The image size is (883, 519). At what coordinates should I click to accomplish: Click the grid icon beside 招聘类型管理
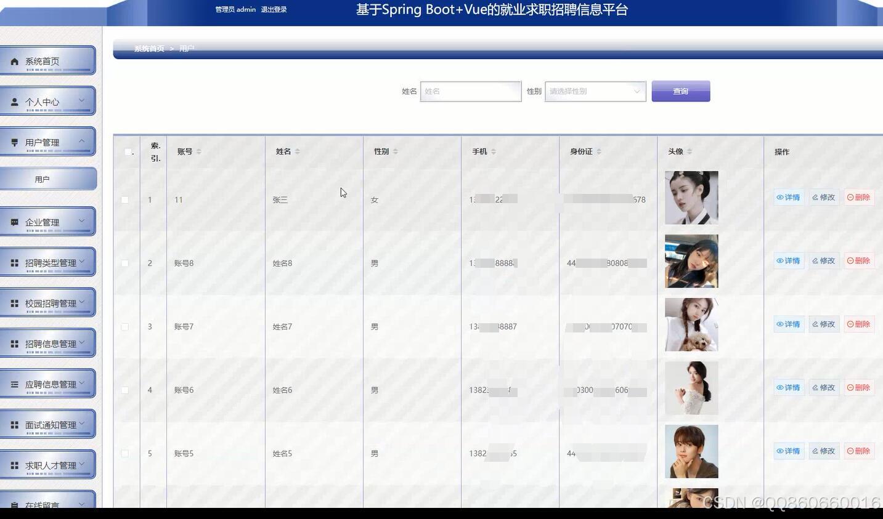[x=15, y=263]
